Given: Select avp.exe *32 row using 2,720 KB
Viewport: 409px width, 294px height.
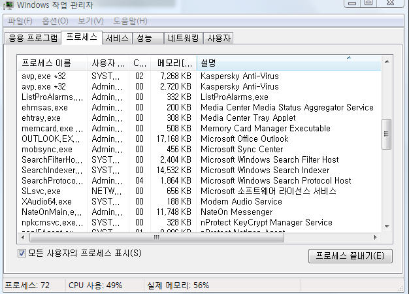Looking at the screenshot, I should pyautogui.click(x=199, y=87).
